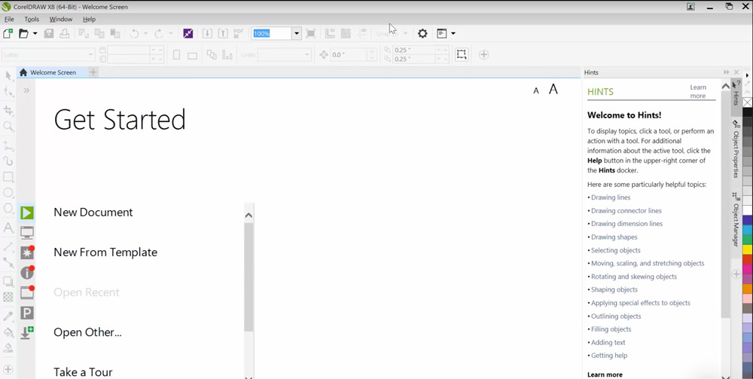Open the Getting help hint topic
This screenshot has height=379, width=753.
609,356
